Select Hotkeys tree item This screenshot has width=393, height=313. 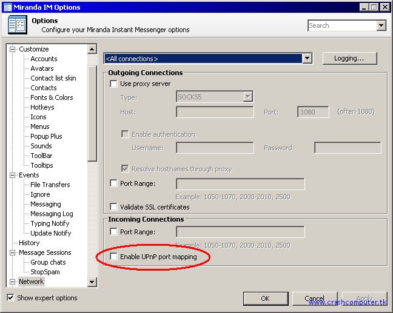pos(42,107)
